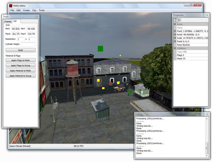212x162 pixels.
Task: Maximize the Mafia Editor window
Action: pyautogui.click(x=191, y=5)
